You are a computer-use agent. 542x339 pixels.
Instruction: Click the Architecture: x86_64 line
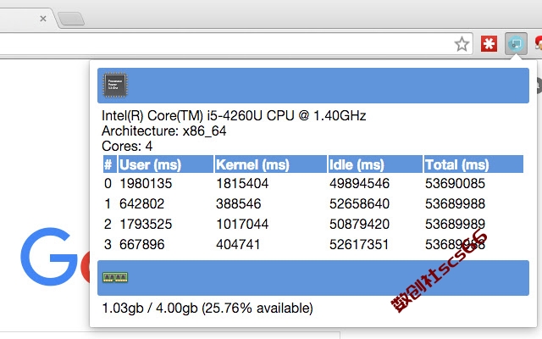[x=163, y=131]
